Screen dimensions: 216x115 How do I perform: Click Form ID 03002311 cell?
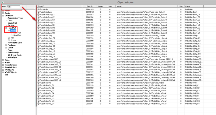click(x=90, y=104)
